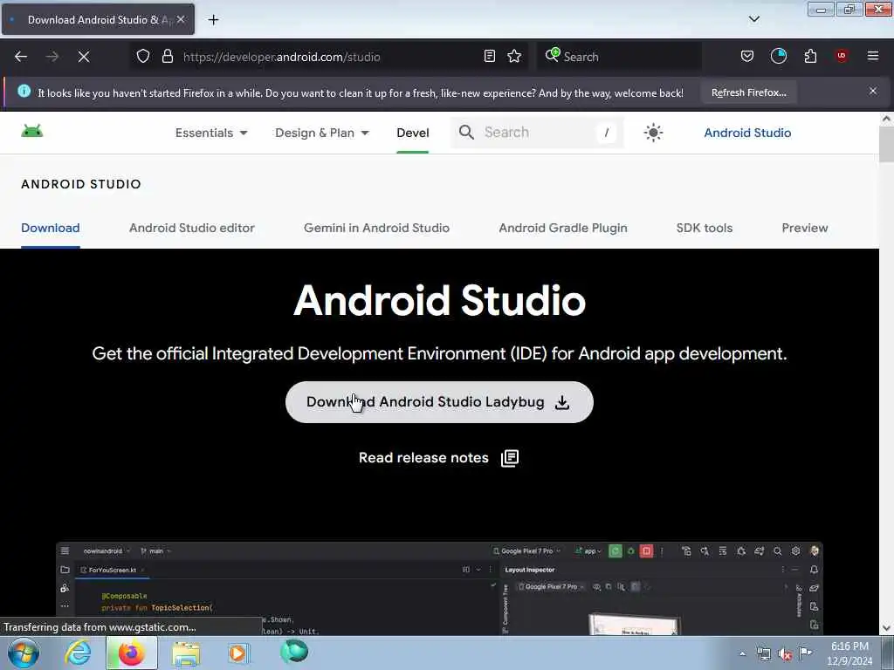The height and width of the screenshot is (670, 894).
Task: Open Windows Explorer folder on taskbar
Action: tap(186, 654)
